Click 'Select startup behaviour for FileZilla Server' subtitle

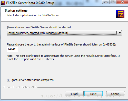(33, 15)
